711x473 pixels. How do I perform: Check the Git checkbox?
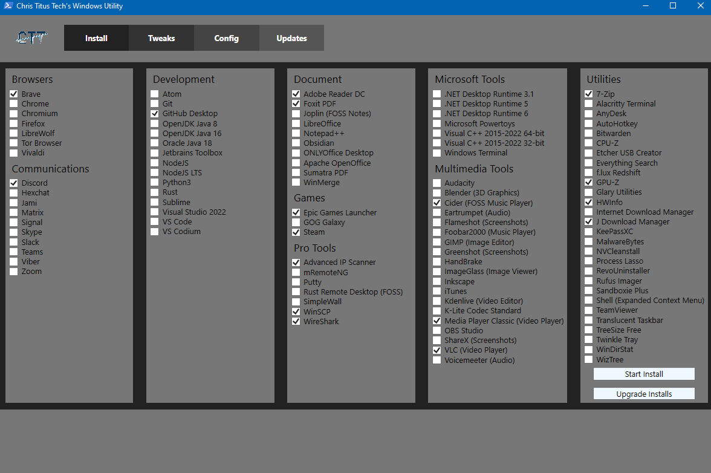(155, 104)
